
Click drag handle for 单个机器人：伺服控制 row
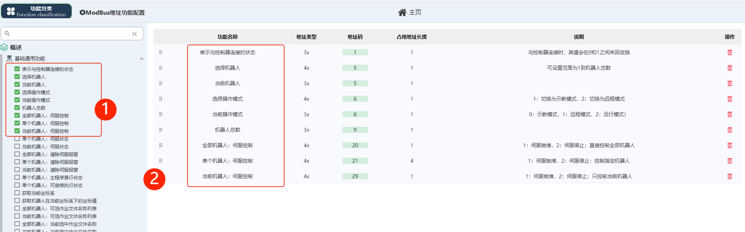(x=161, y=161)
